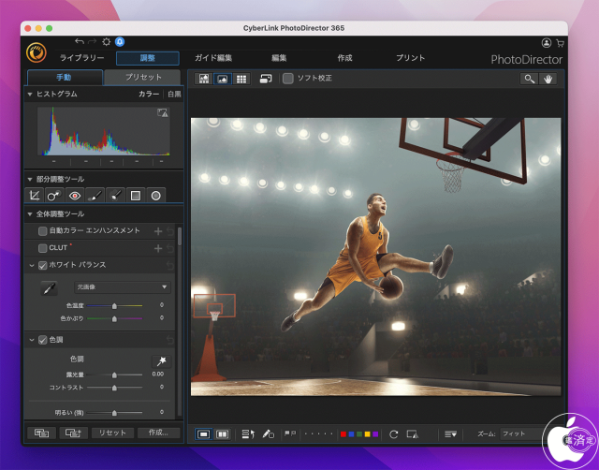Open the ライブラリー tab
Screen dimensions: 599x470
[x=81, y=58]
